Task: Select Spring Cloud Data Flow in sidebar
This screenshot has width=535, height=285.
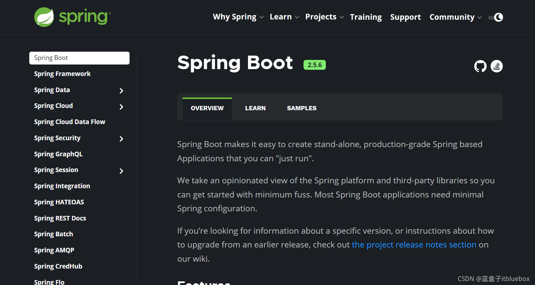Action: pyautogui.click(x=70, y=122)
